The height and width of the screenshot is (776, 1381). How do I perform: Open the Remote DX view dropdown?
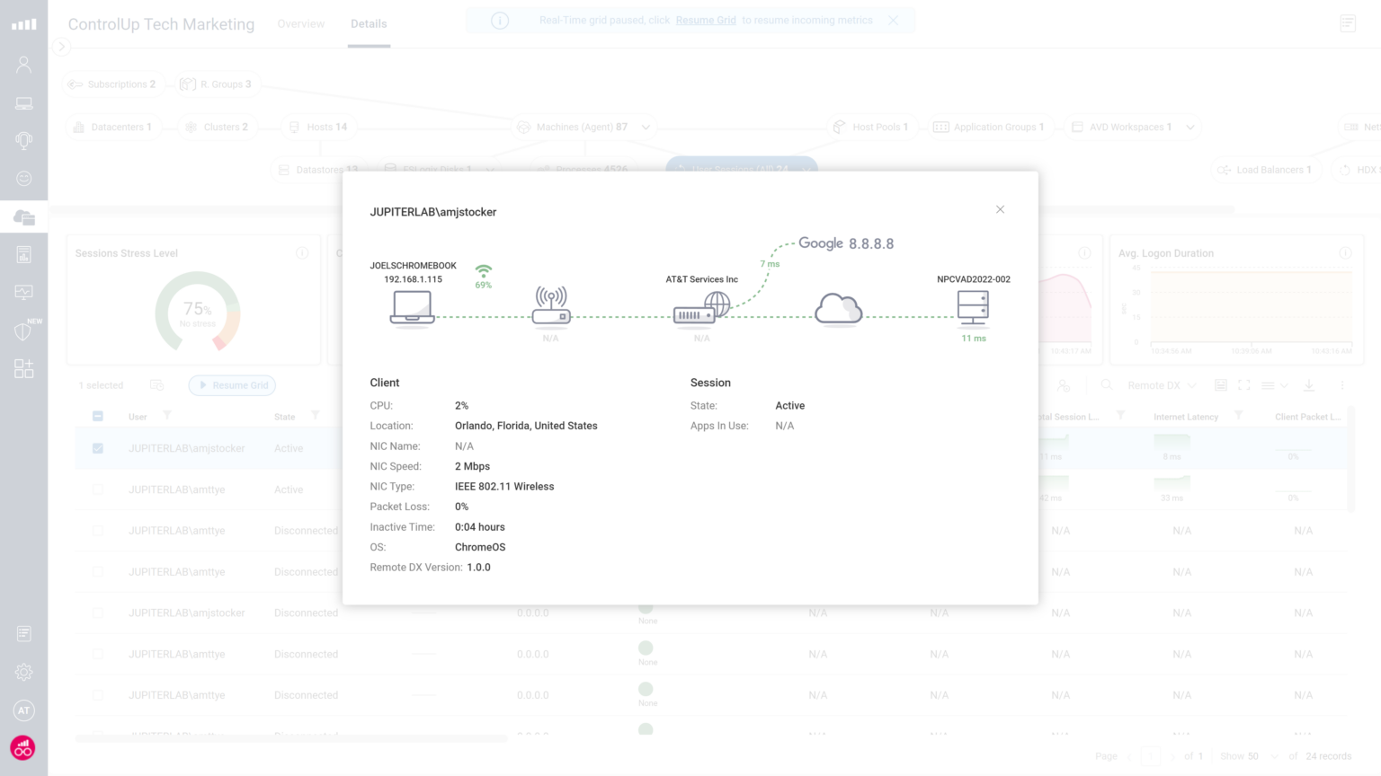(1161, 384)
